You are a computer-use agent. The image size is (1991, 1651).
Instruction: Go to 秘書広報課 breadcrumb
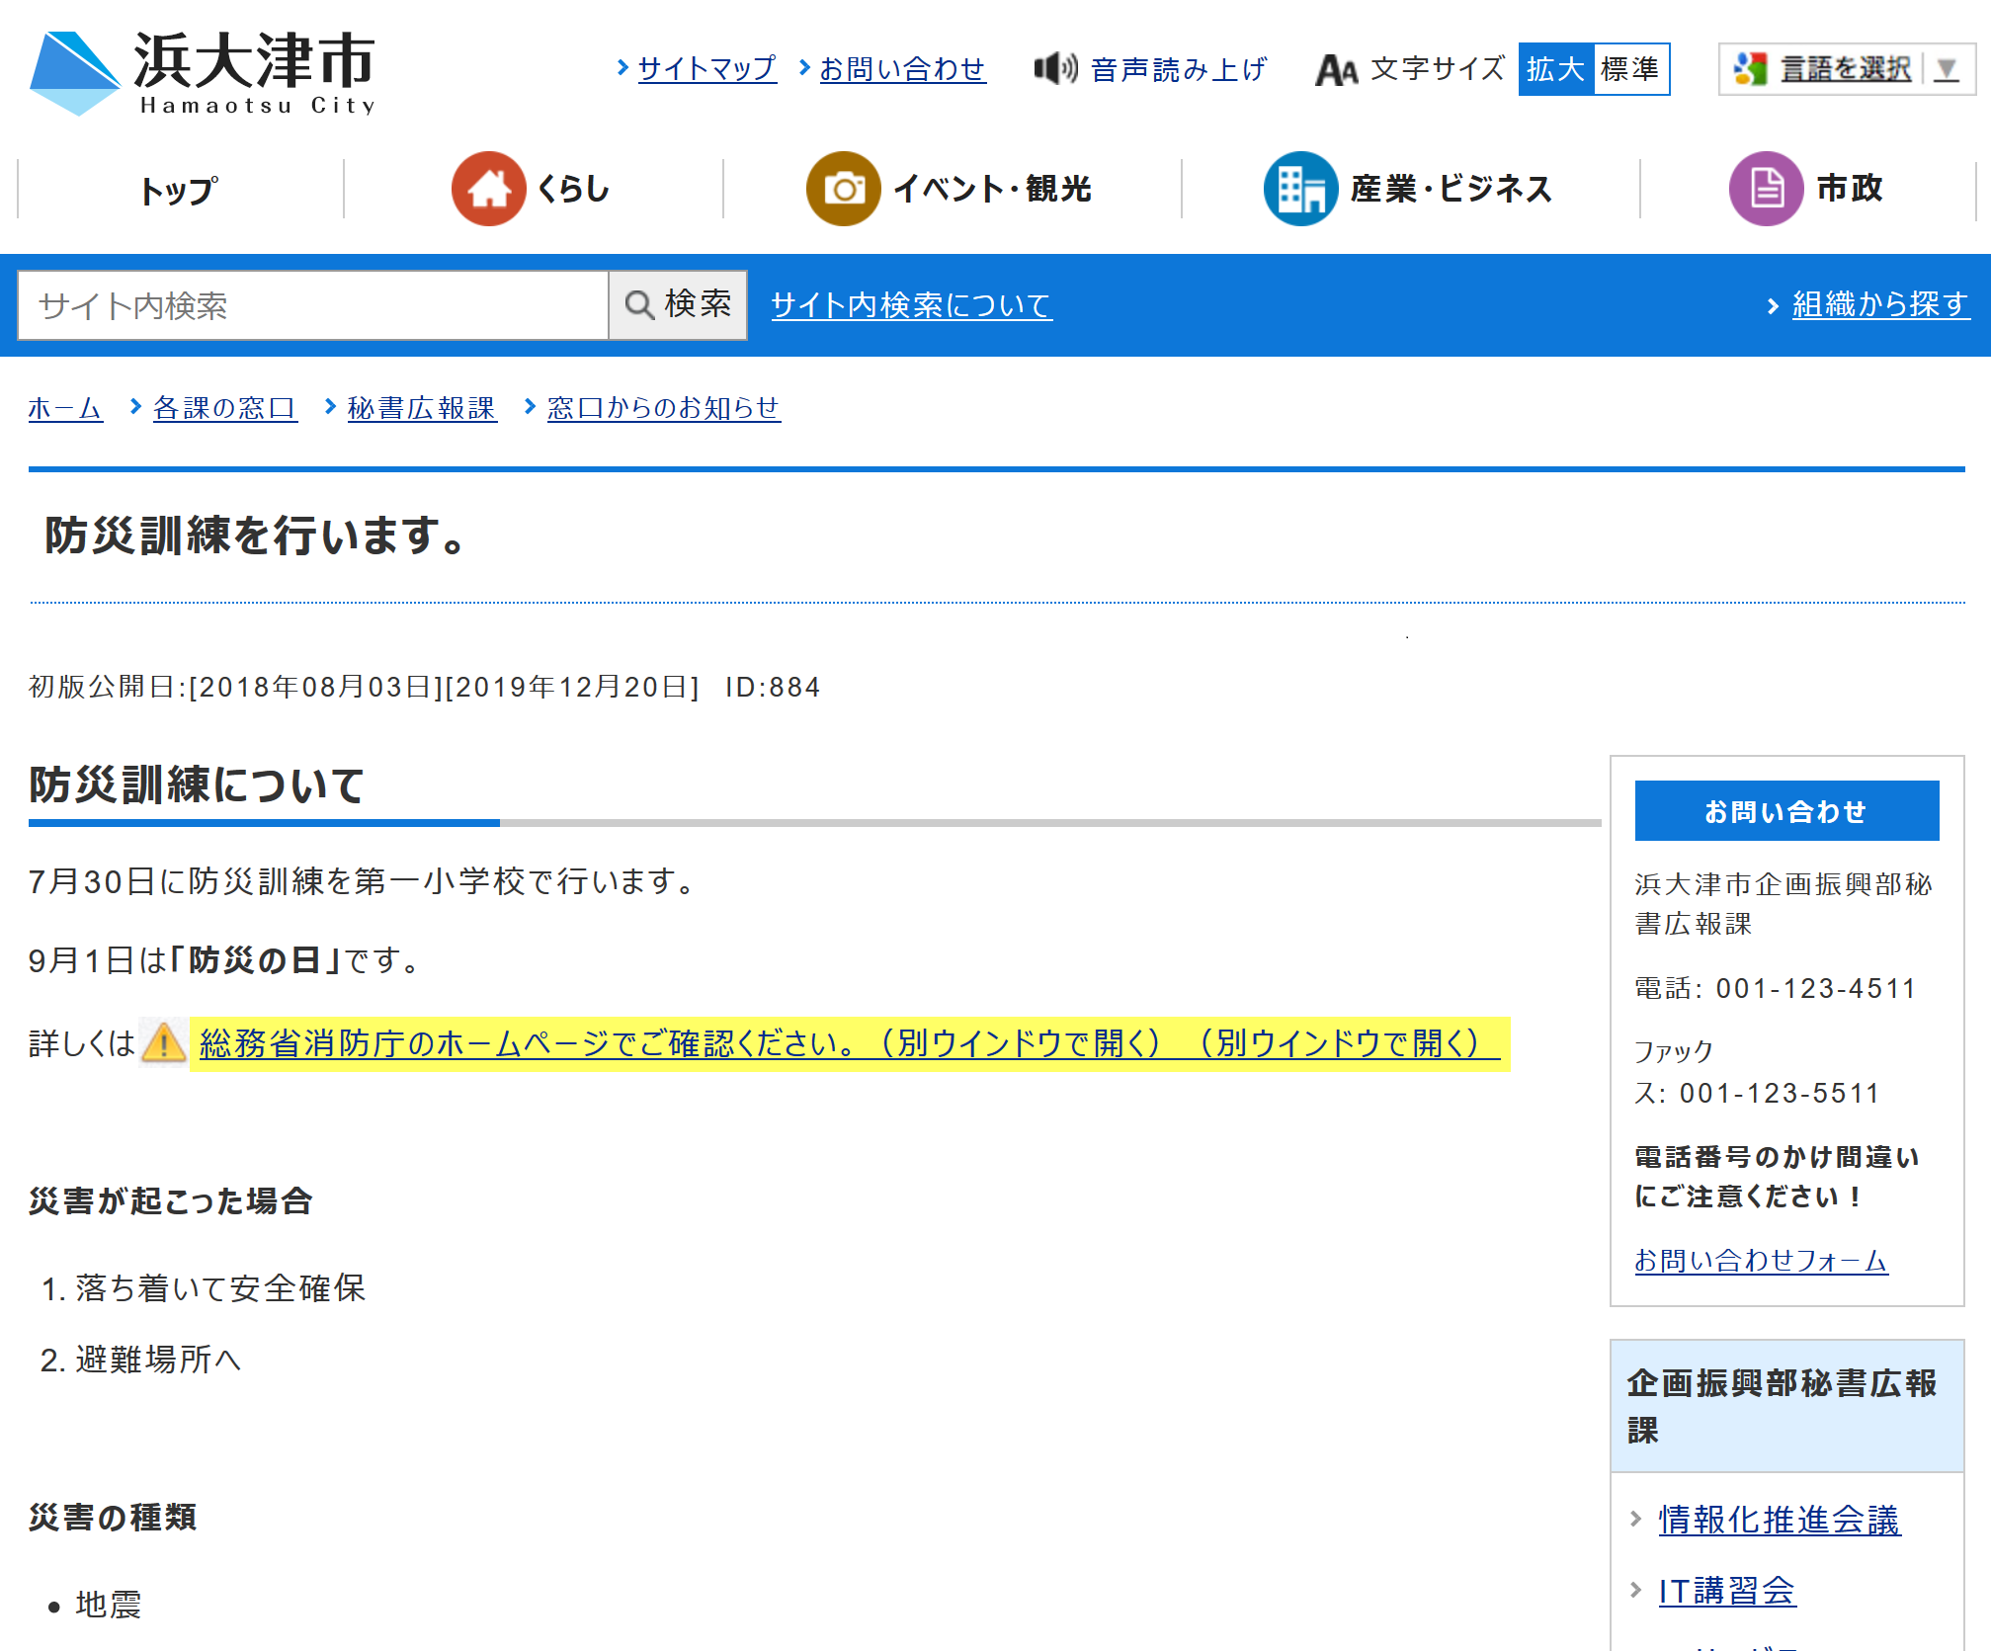(422, 408)
